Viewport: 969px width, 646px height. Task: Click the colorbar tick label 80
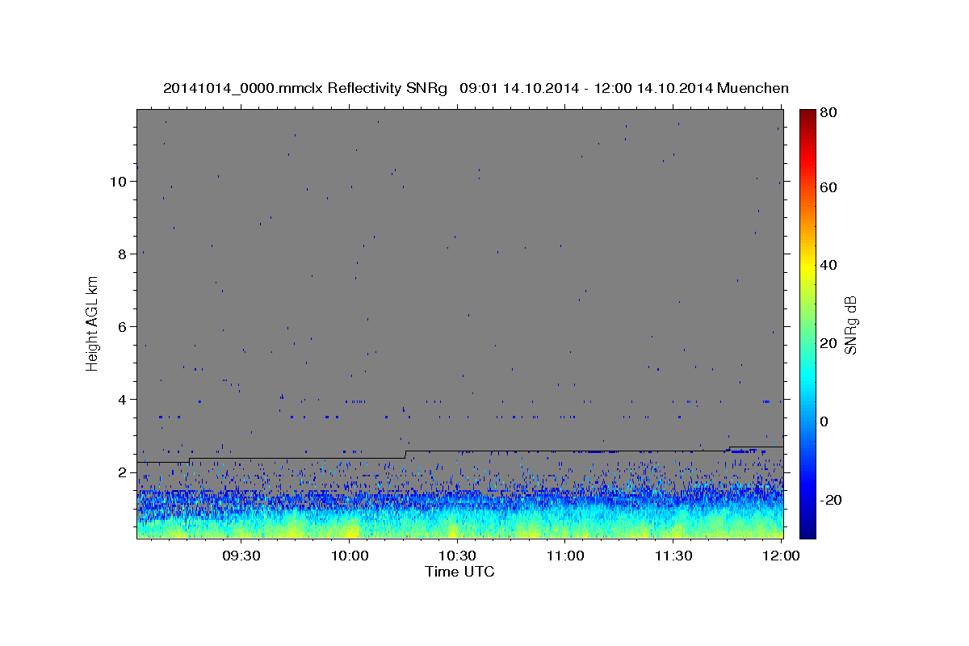click(828, 113)
